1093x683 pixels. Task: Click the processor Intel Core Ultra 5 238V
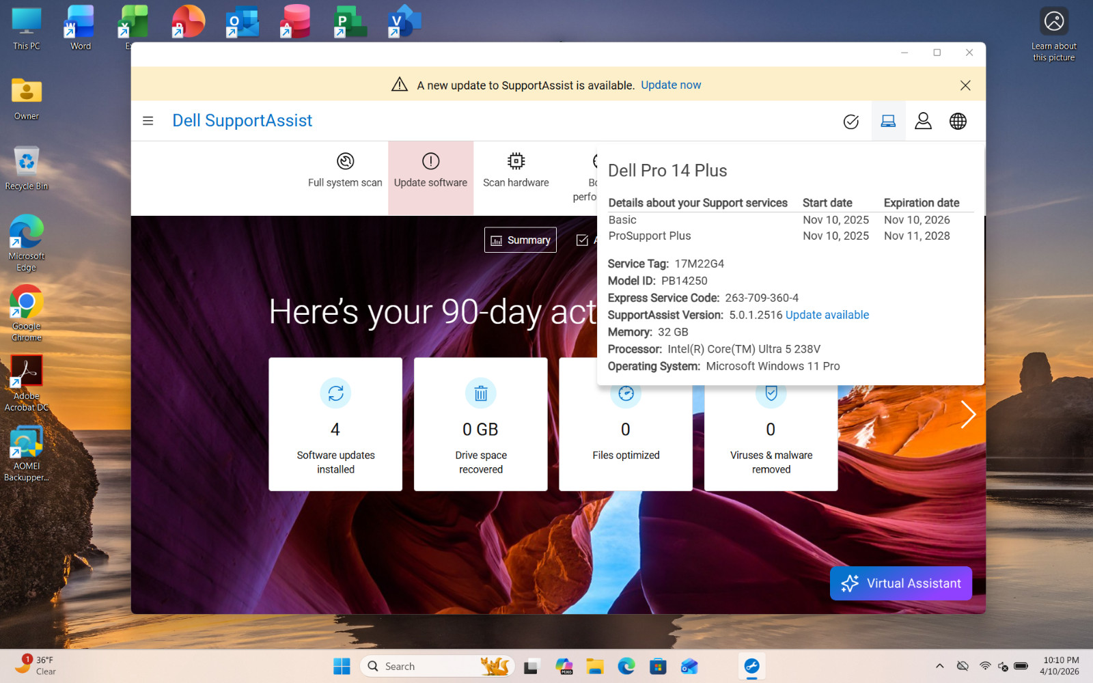click(744, 349)
